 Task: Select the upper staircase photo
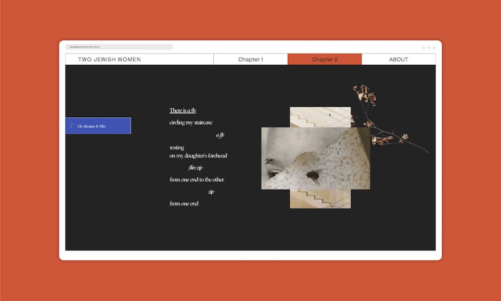tap(320, 117)
